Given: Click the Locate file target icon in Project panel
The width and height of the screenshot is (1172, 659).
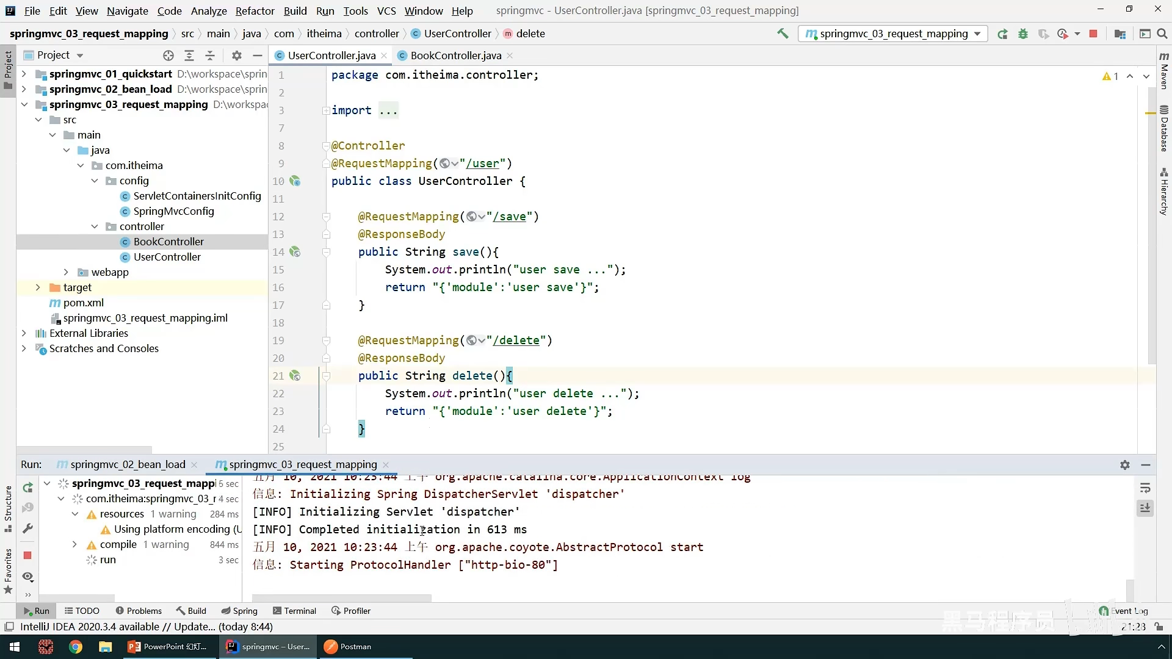Looking at the screenshot, I should [x=168, y=56].
